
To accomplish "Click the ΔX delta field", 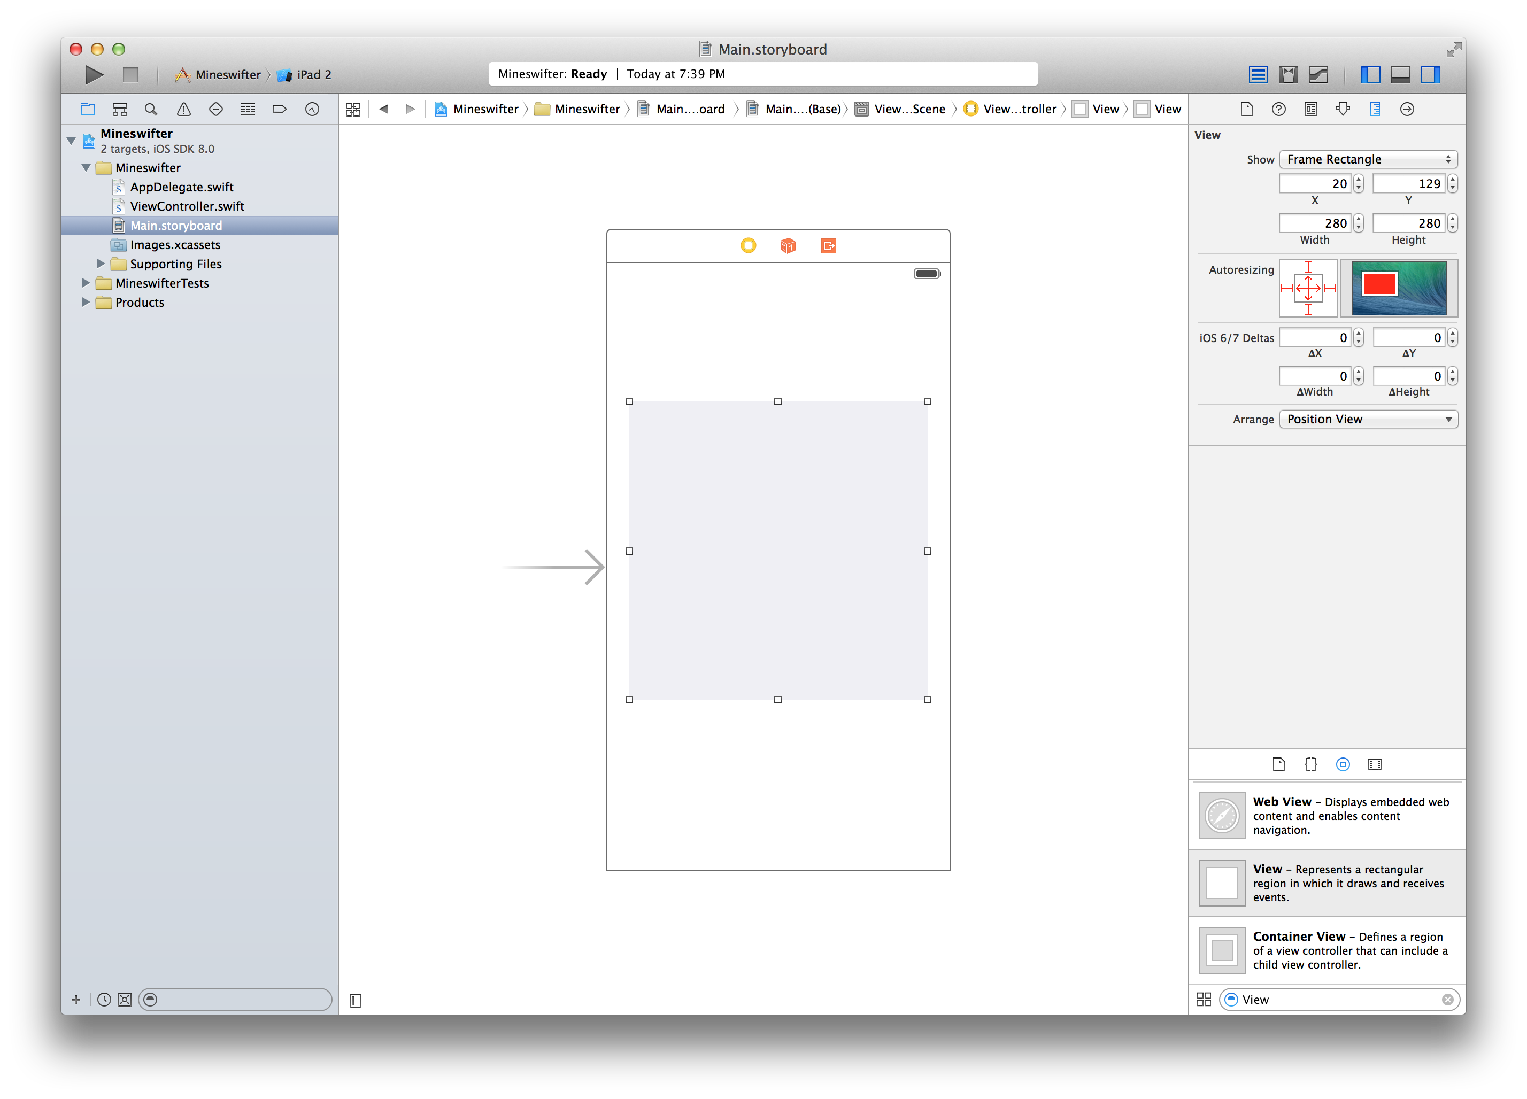I will click(1315, 337).
